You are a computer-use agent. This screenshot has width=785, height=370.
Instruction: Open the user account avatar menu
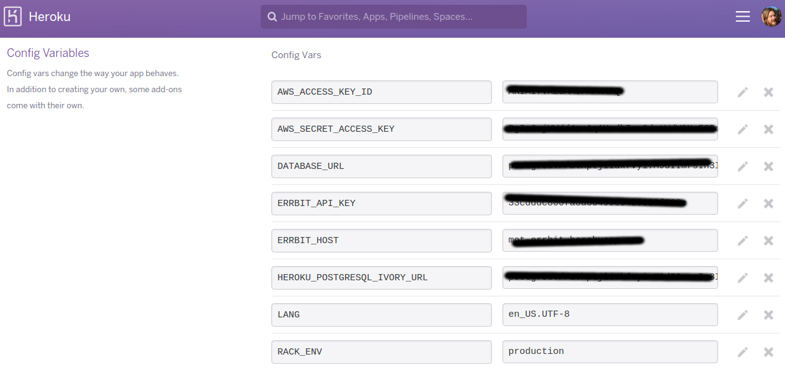pos(771,17)
